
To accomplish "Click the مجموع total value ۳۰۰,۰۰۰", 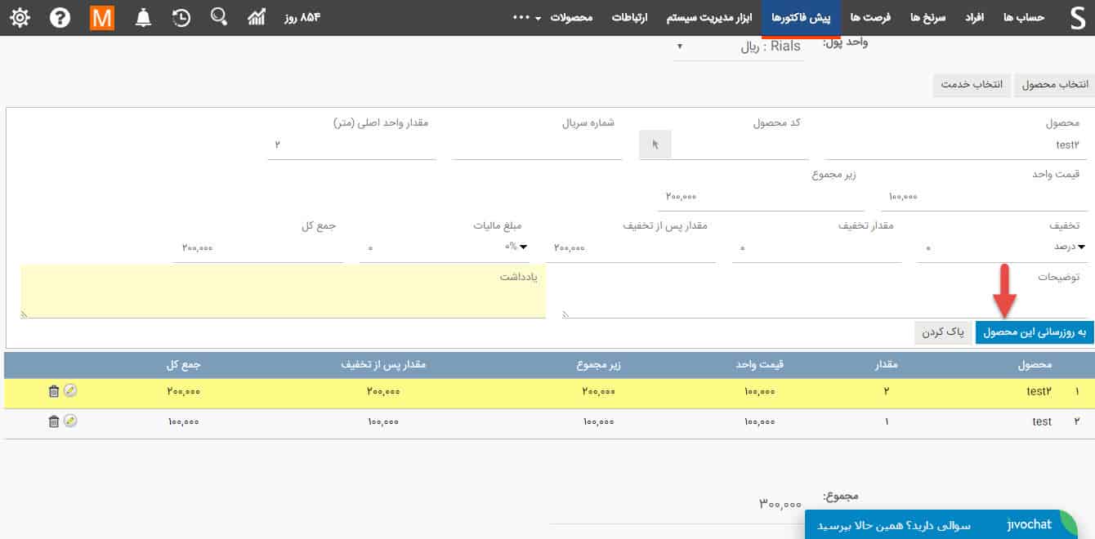I will click(780, 505).
